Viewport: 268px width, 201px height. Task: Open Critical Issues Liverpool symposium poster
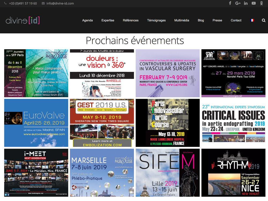tap(233, 123)
